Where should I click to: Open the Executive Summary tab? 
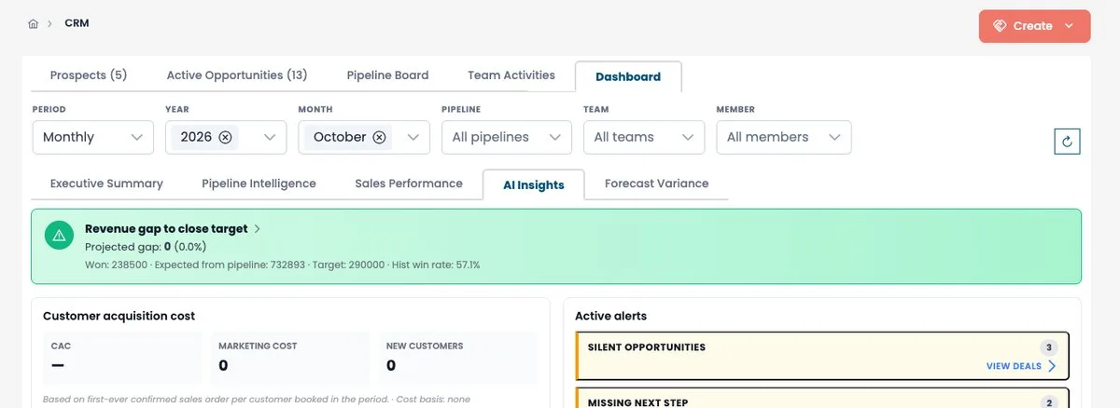[106, 184]
